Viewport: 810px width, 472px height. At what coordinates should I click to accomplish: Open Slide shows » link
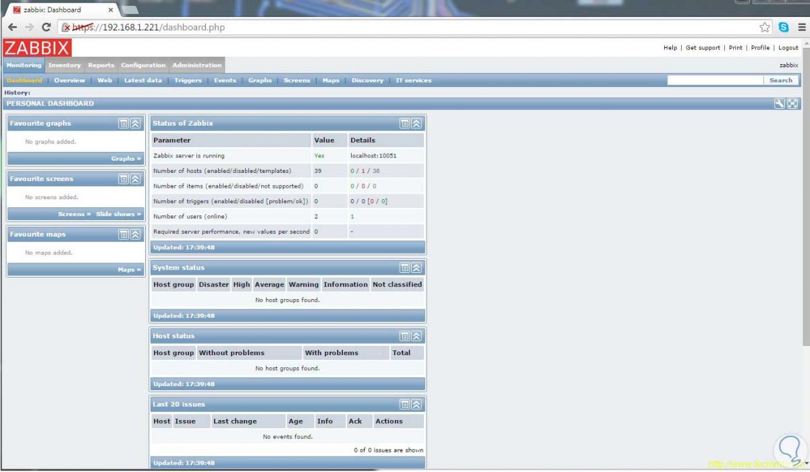[119, 214]
